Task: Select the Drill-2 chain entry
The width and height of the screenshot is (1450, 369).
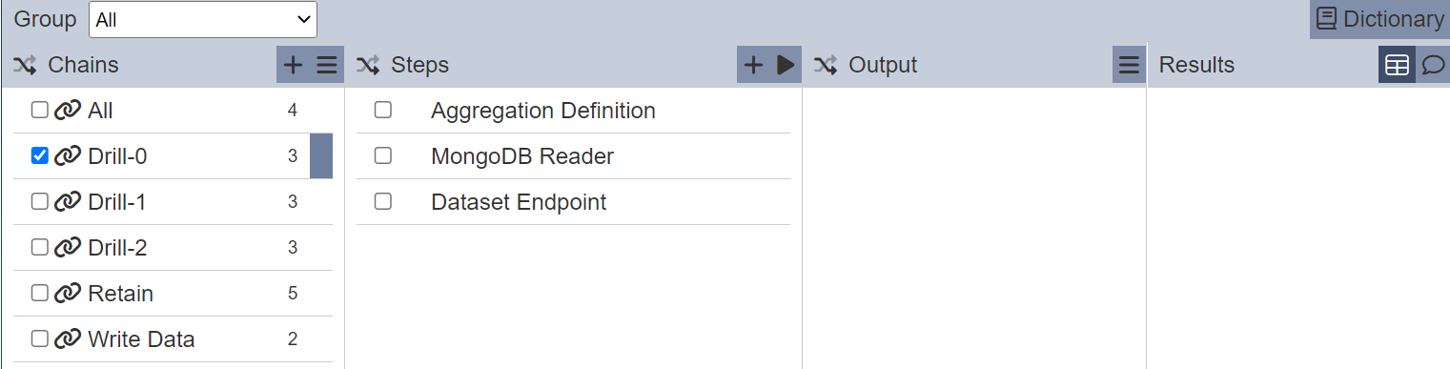Action: [173, 248]
